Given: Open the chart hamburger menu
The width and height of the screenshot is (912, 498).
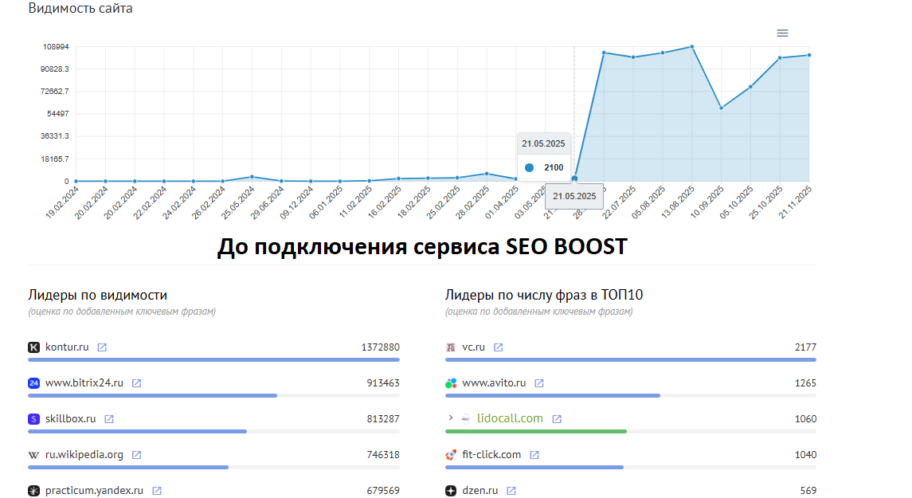Looking at the screenshot, I should pyautogui.click(x=781, y=33).
